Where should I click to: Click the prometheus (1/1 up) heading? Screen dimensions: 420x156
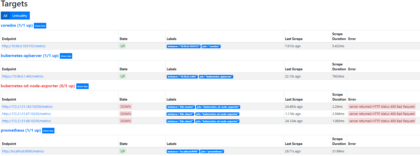coord(21,130)
